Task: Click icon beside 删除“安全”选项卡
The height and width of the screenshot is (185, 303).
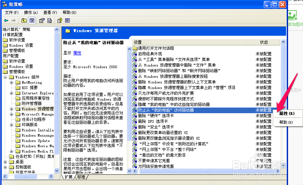Action: (x=135, y=127)
